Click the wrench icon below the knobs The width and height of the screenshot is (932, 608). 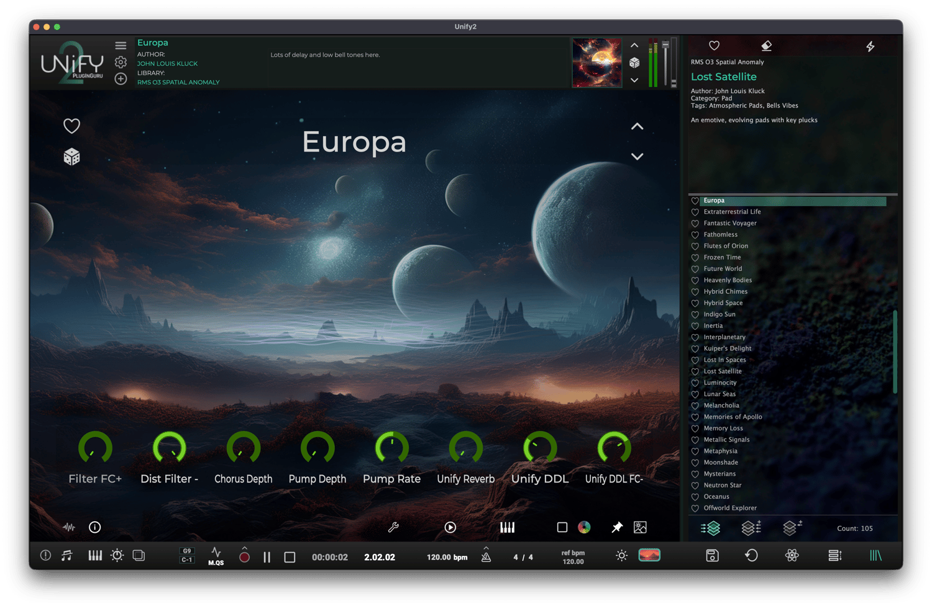click(x=393, y=527)
